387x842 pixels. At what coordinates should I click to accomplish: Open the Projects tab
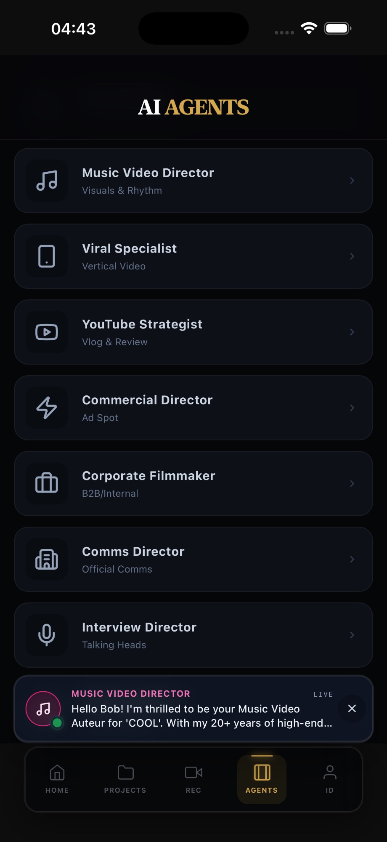(x=125, y=779)
